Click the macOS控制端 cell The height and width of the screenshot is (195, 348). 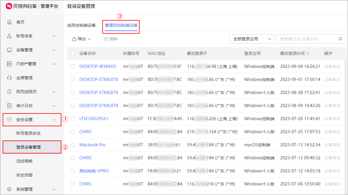coord(257,145)
